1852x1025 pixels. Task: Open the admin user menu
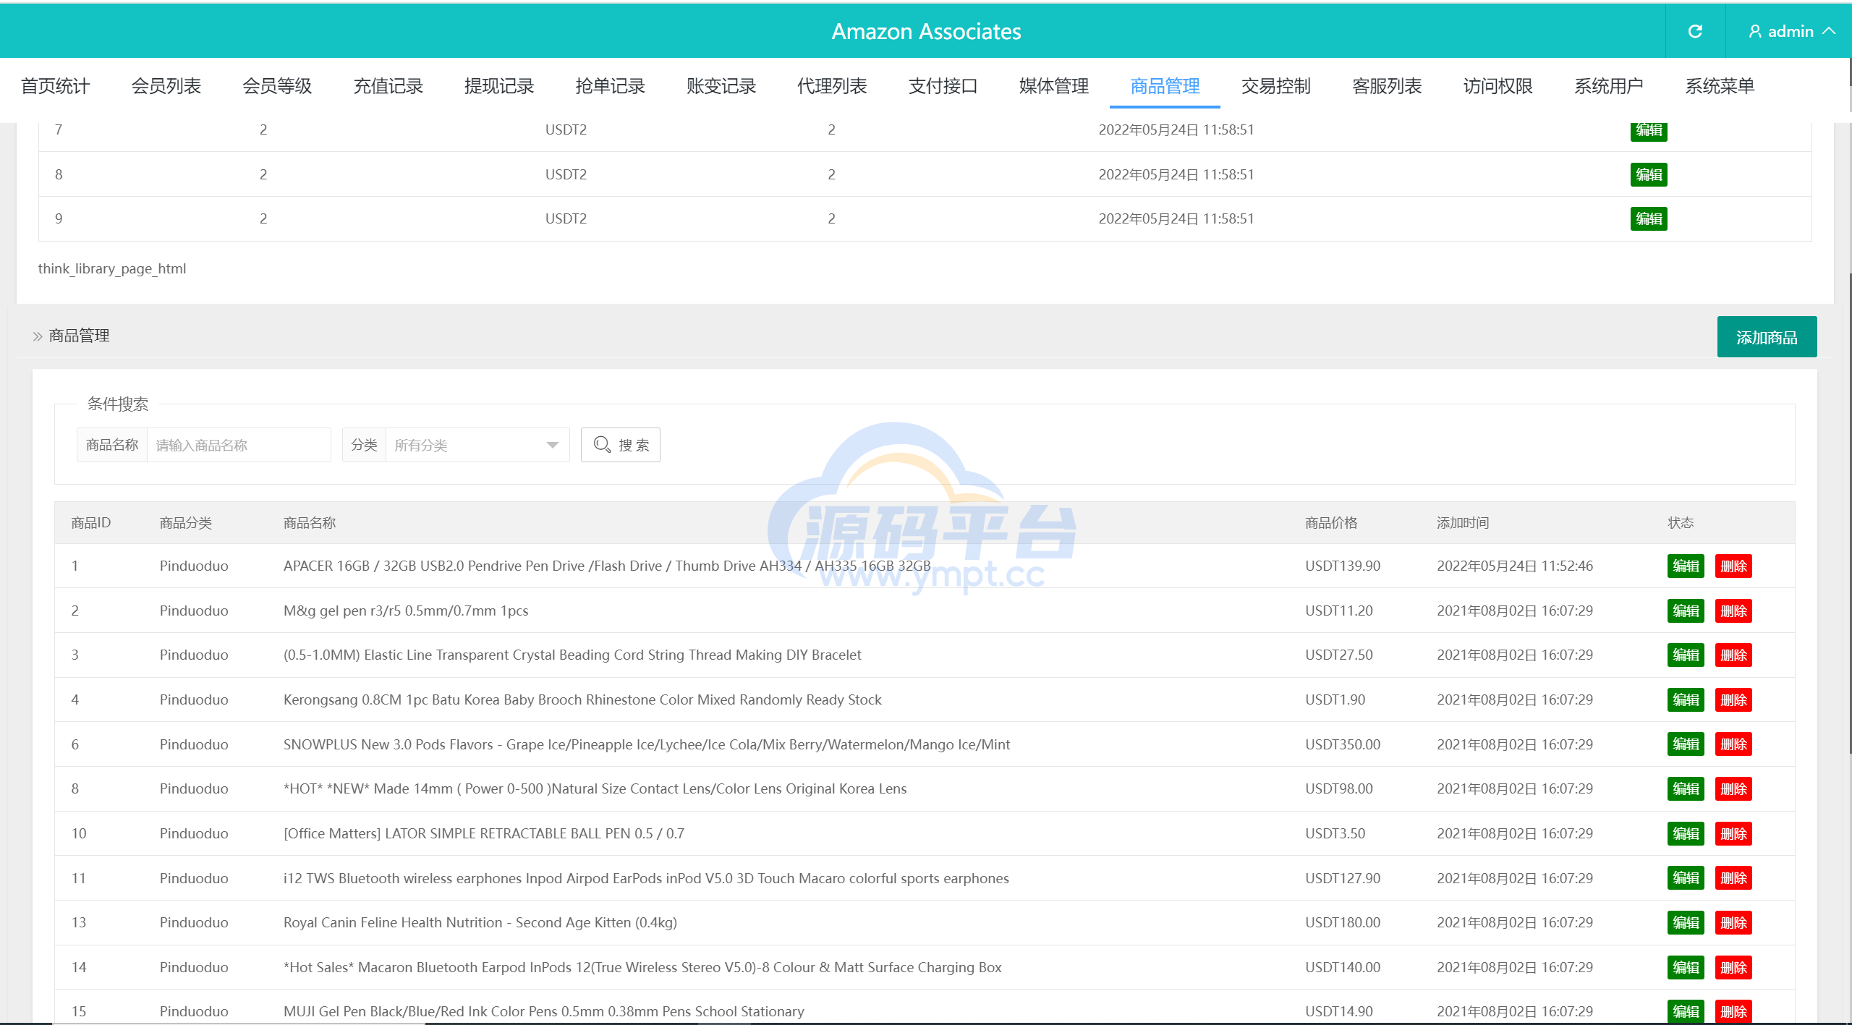pos(1792,31)
